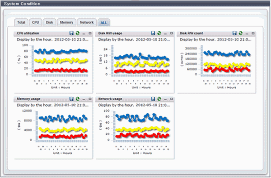Expand the Network usage panel to full size
Screen dimensions: 271x178
point(172,99)
